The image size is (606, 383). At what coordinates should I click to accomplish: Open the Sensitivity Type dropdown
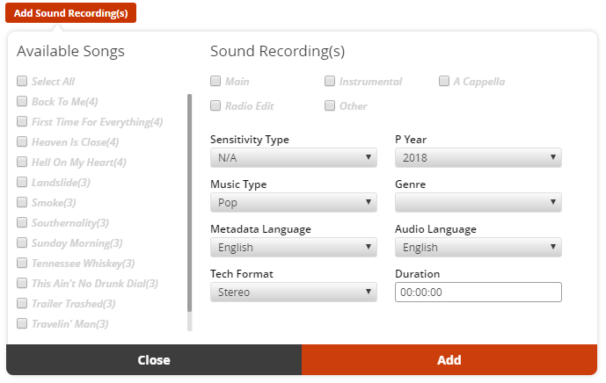294,158
